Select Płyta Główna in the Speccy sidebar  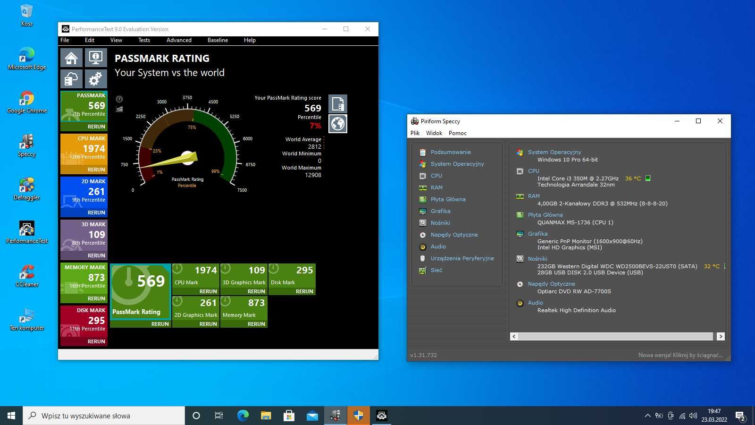tap(448, 199)
